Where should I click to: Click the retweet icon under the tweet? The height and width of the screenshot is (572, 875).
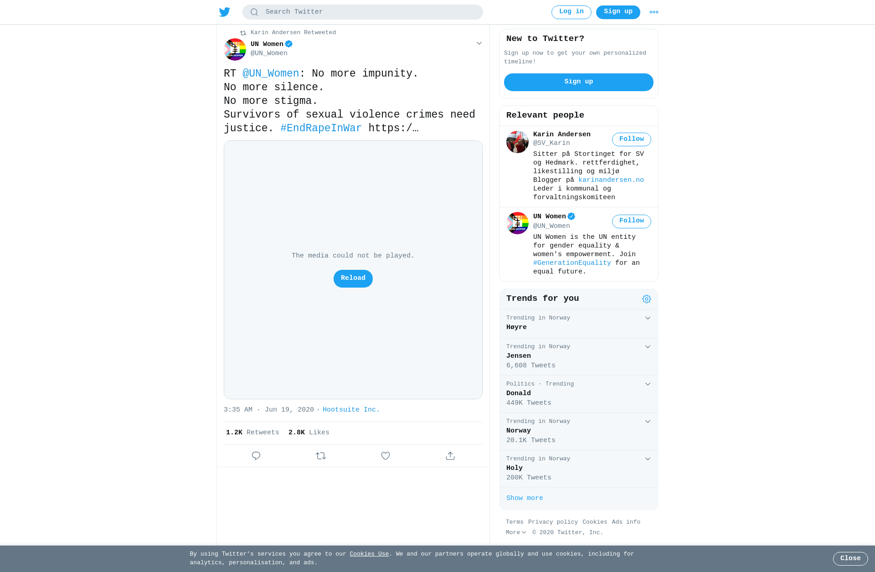click(321, 456)
